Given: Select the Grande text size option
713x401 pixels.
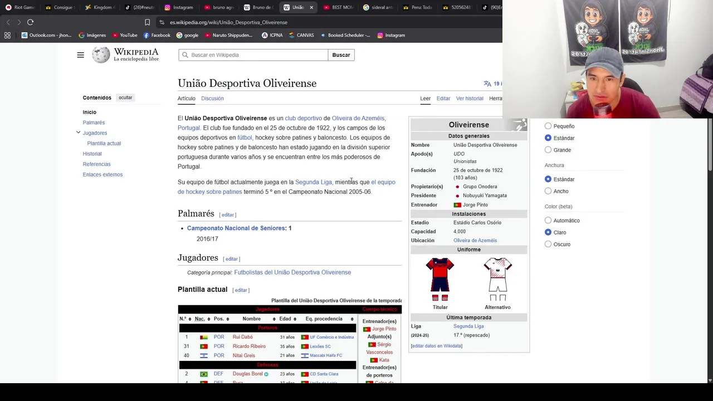Looking at the screenshot, I should tap(548, 150).
